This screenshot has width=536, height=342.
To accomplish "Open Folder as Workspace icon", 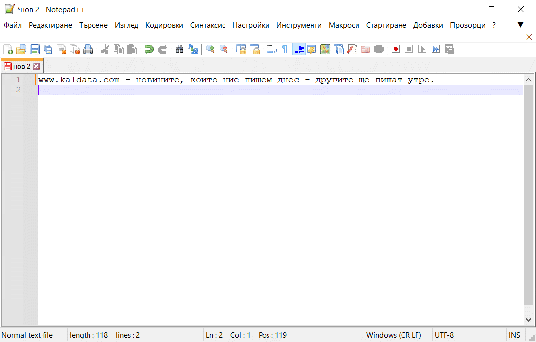I will (x=365, y=49).
